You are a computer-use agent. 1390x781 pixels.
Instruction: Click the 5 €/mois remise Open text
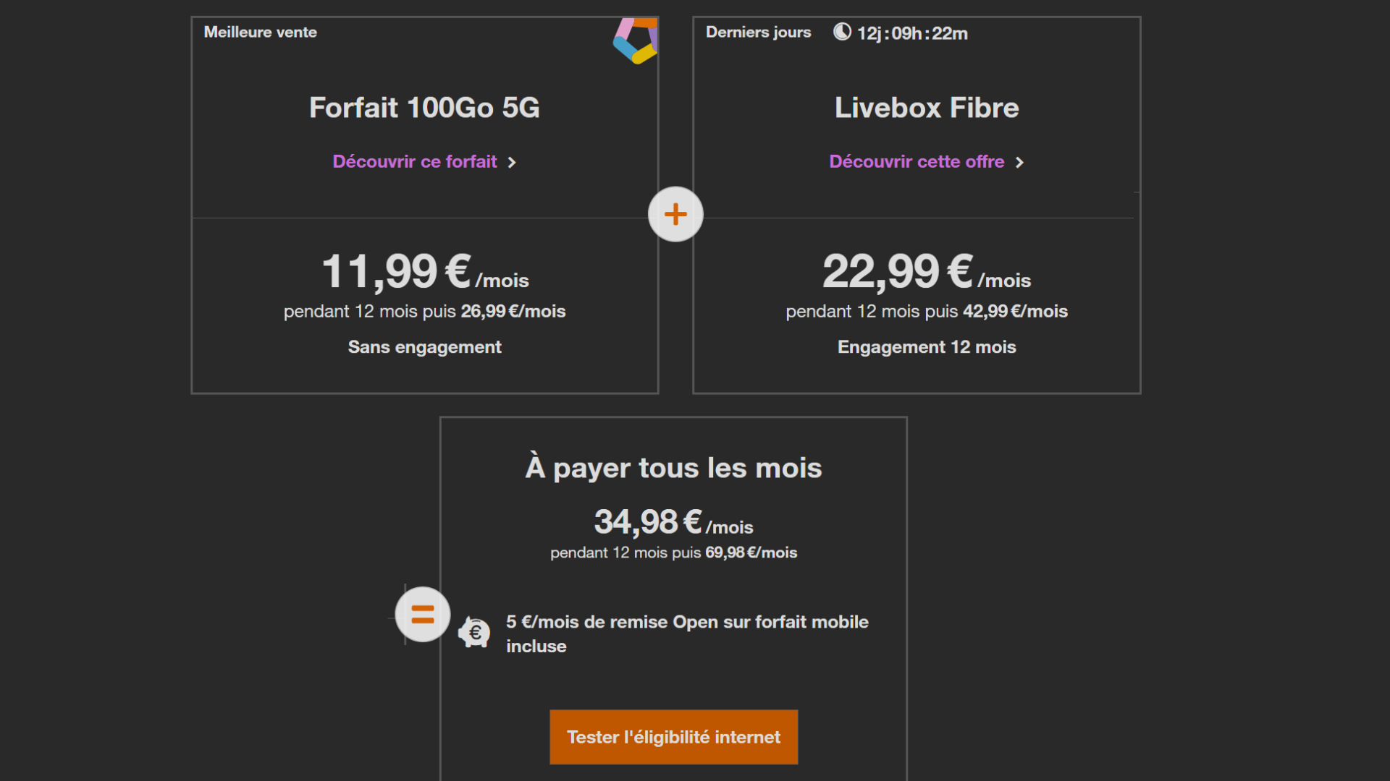[x=687, y=633]
